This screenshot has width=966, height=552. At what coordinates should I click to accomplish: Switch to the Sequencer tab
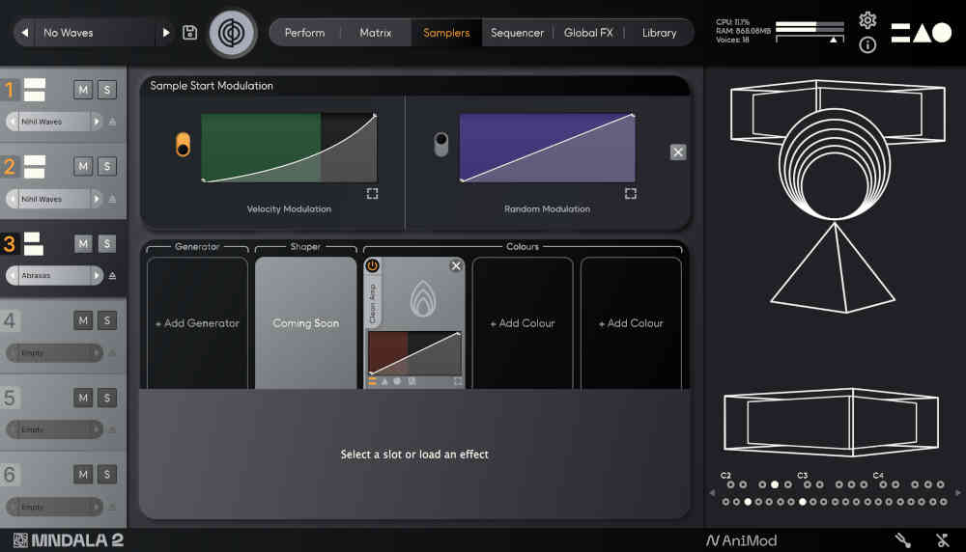517,33
